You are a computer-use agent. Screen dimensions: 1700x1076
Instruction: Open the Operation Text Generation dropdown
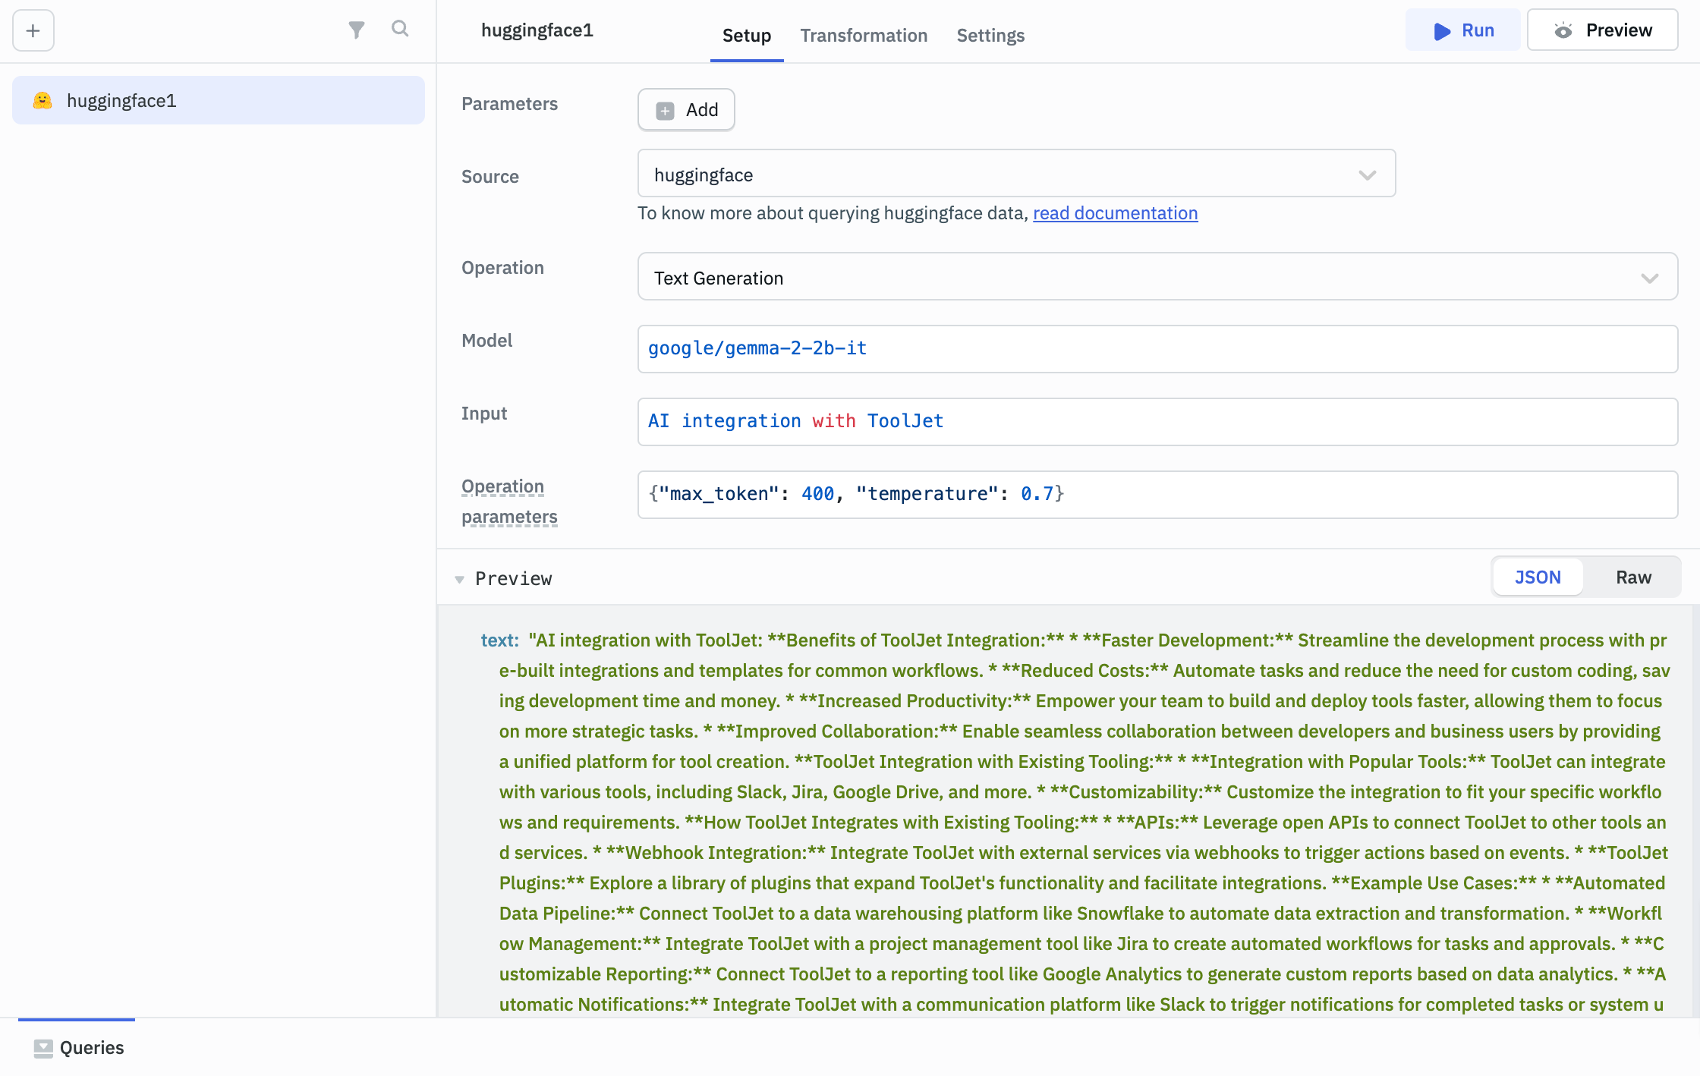coord(1157,277)
